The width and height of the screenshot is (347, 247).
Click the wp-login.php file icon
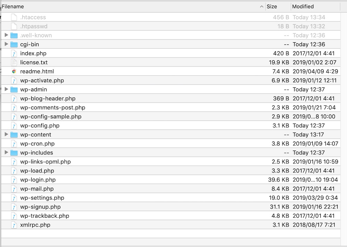pyautogui.click(x=14, y=180)
